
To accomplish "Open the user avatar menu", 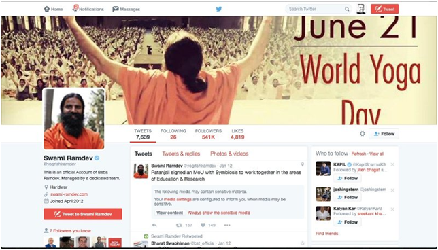I will pos(361,9).
